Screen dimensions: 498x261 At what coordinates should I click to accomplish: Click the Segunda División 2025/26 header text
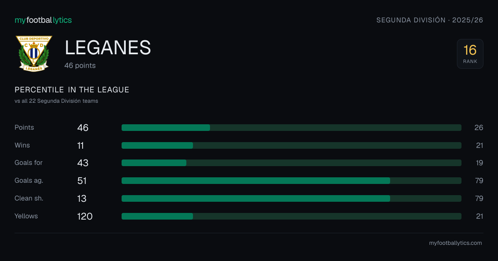click(x=430, y=20)
